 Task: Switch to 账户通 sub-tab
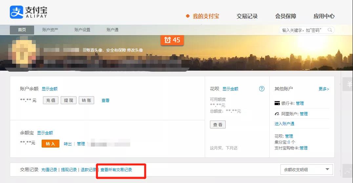[112, 30]
